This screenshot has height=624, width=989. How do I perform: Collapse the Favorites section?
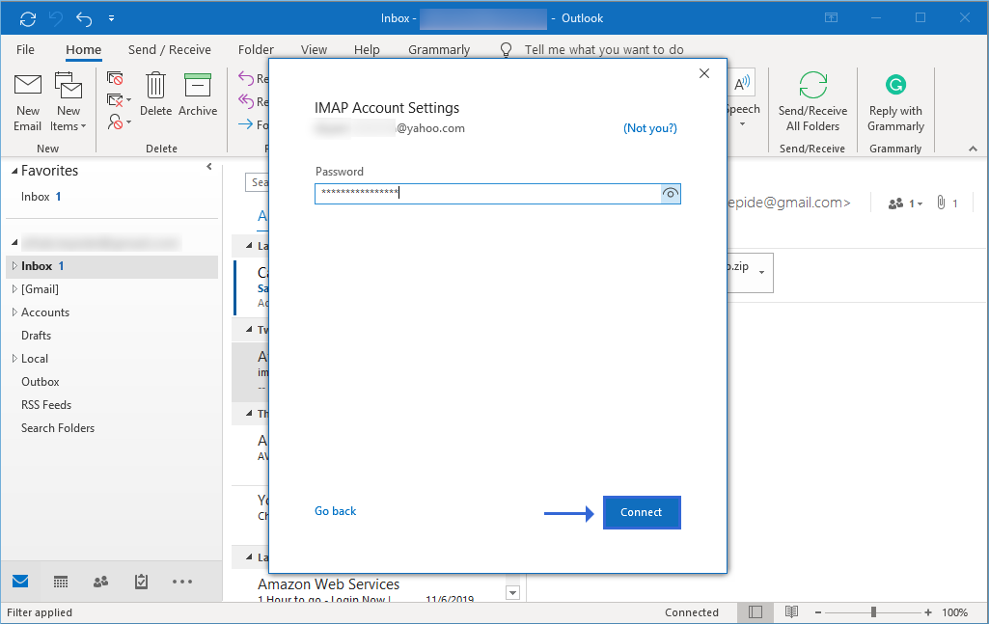coord(14,172)
